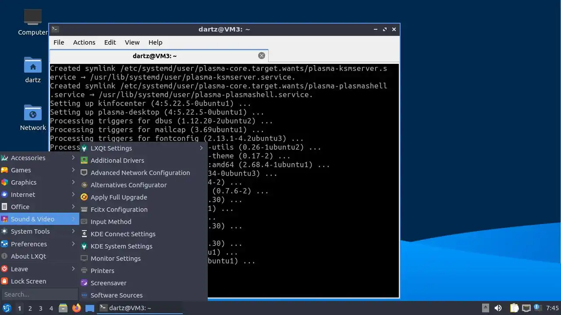Viewport: 561px width, 315px height.
Task: Expand the Games submenu arrow
Action: tap(74, 170)
